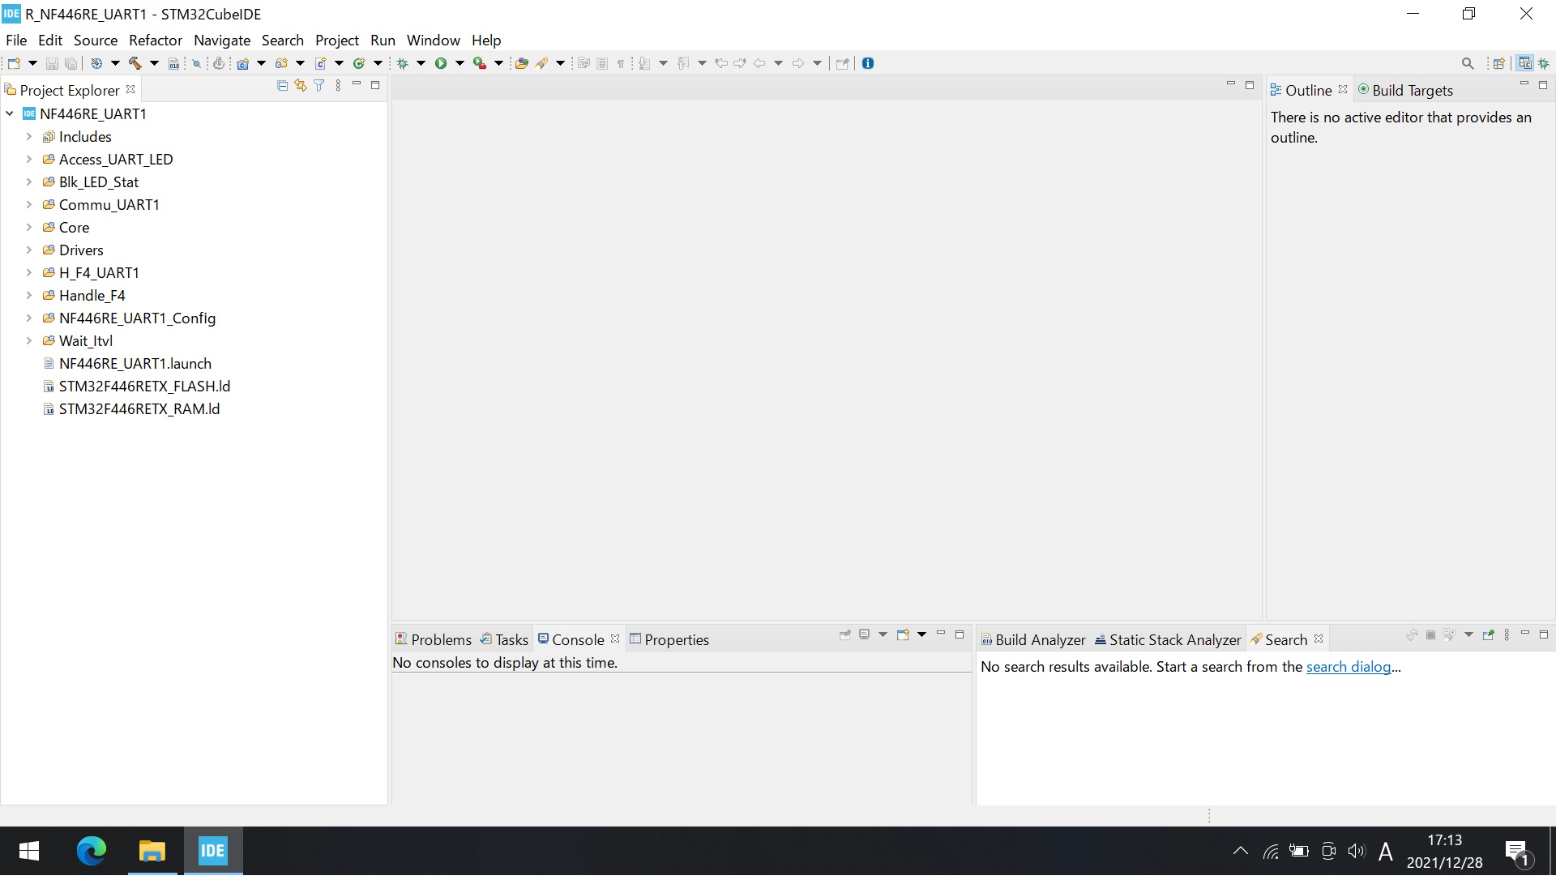Click the Open Console icon
This screenshot has width=1556, height=880.
[903, 634]
